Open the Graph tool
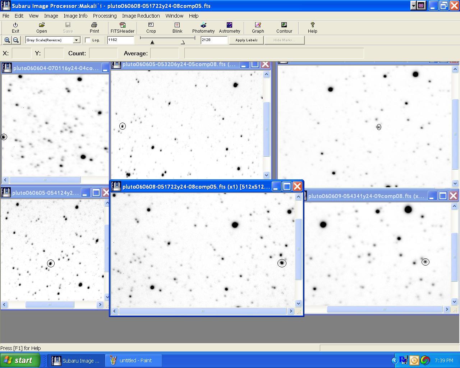Image resolution: width=460 pixels, height=368 pixels. click(258, 28)
